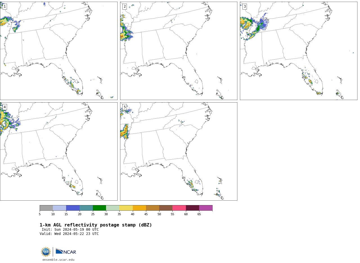
Task: Click the member label '2' box
Action: (x=125, y=6)
